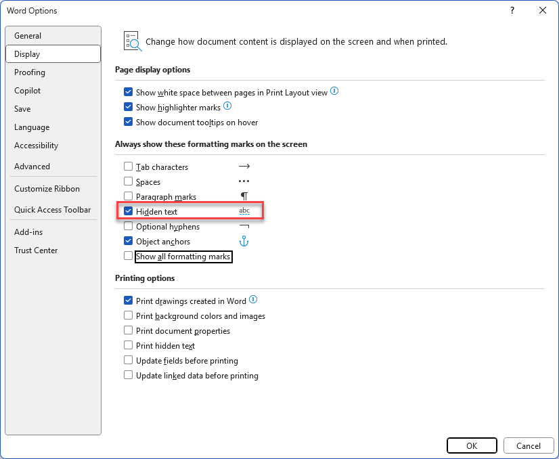559x459 pixels.
Task: Click the display options magnifier page icon
Action: [133, 41]
